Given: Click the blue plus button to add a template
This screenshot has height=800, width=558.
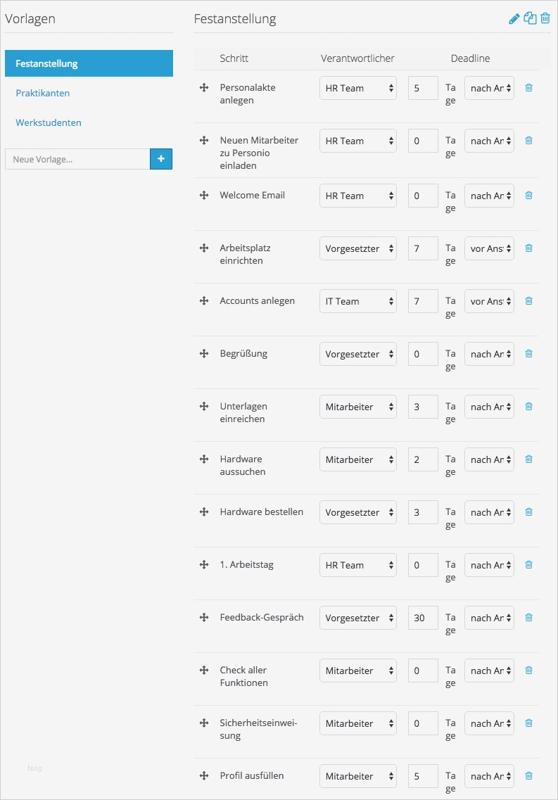Looking at the screenshot, I should (x=161, y=159).
